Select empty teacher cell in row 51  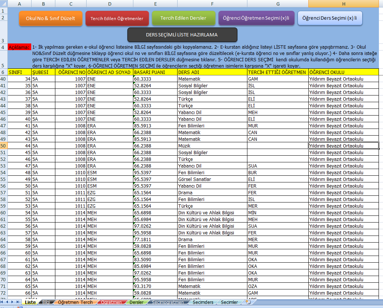tap(278, 152)
